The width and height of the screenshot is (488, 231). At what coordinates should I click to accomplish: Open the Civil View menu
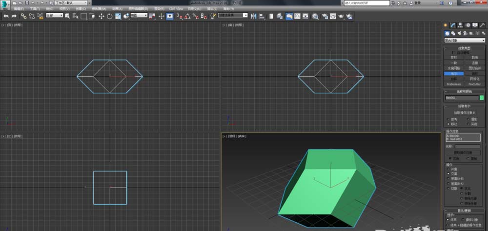point(176,9)
